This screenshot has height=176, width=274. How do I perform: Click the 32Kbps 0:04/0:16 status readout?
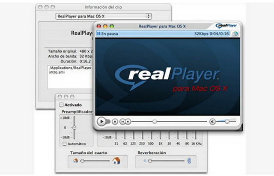[x=211, y=33]
